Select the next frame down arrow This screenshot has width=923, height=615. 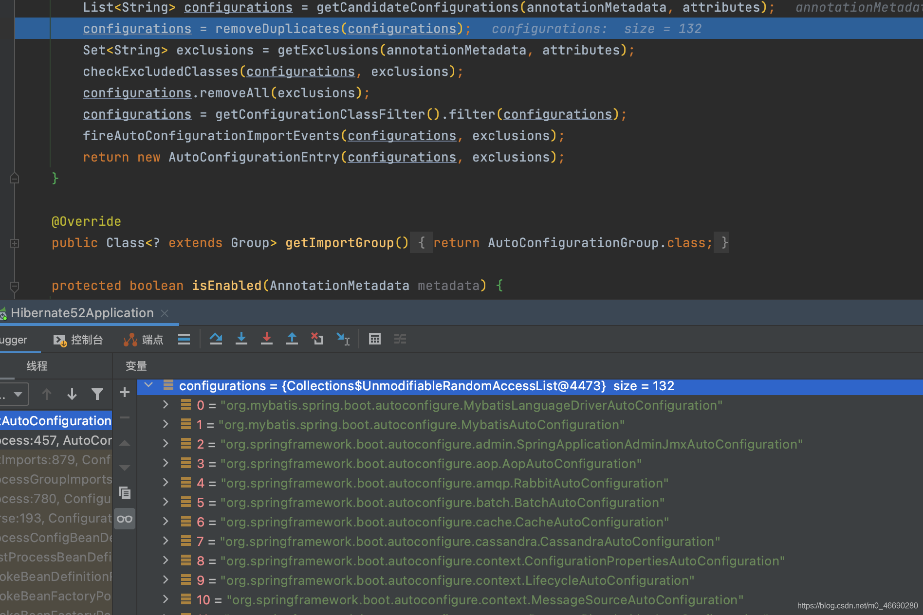click(x=72, y=394)
